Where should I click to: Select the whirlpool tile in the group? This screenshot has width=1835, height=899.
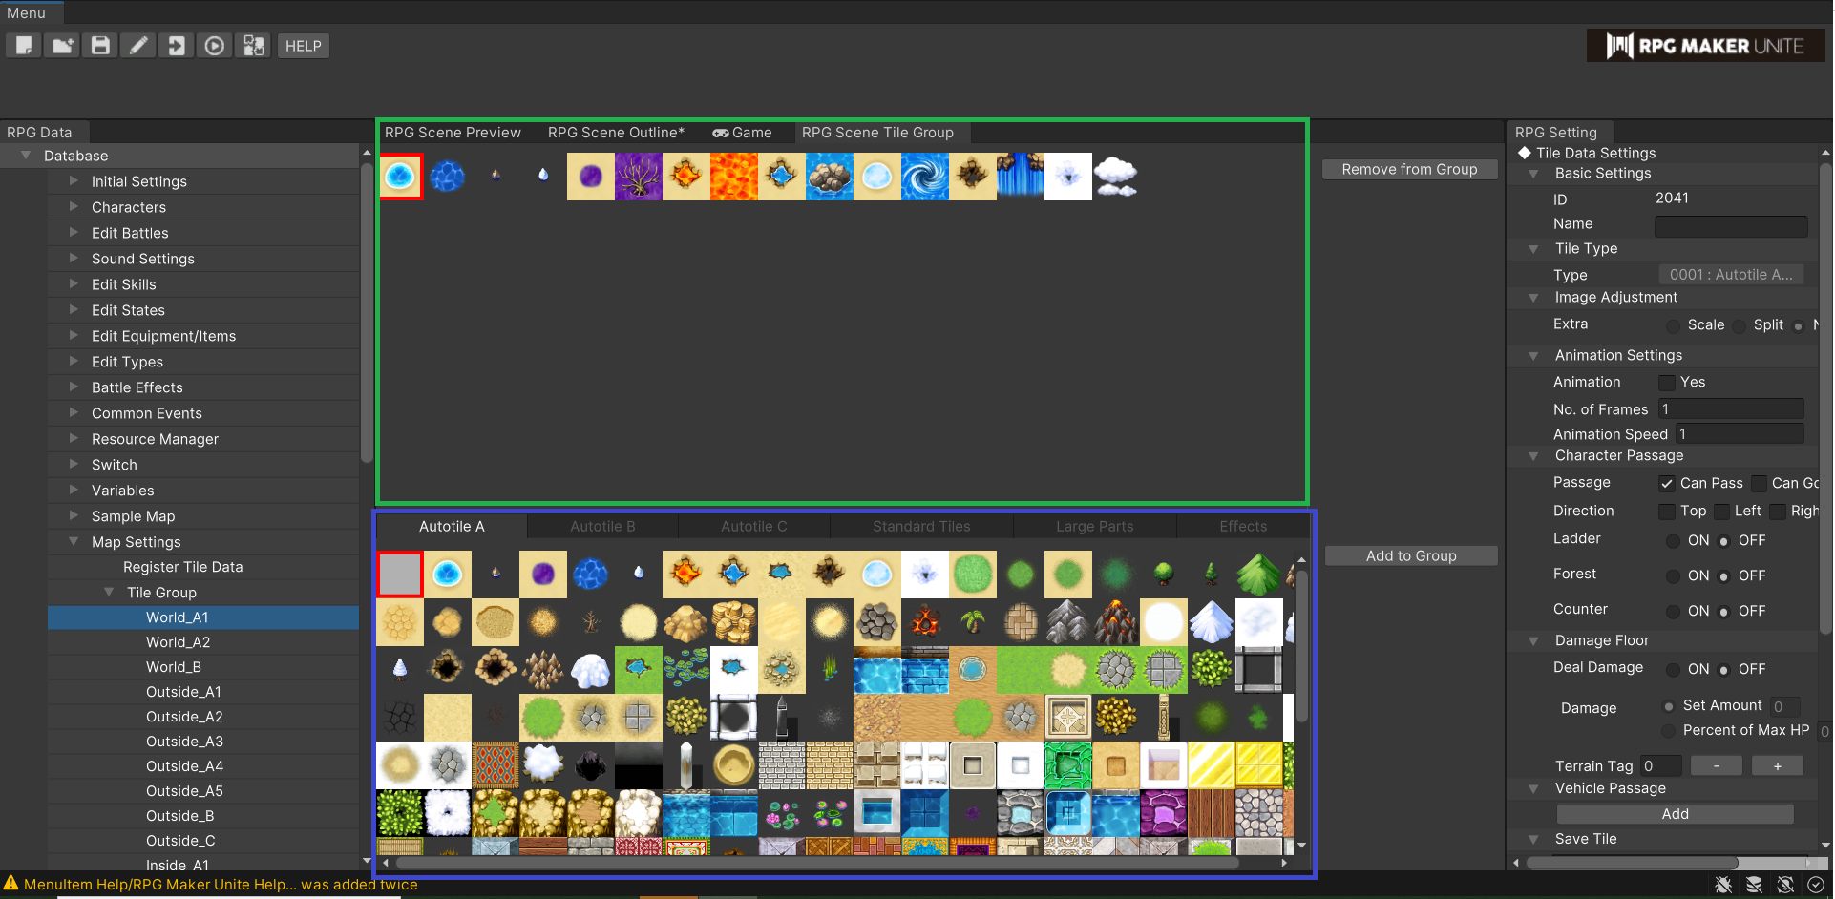tap(925, 177)
